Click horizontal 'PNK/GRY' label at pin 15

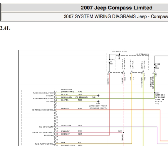tap(65, 131)
